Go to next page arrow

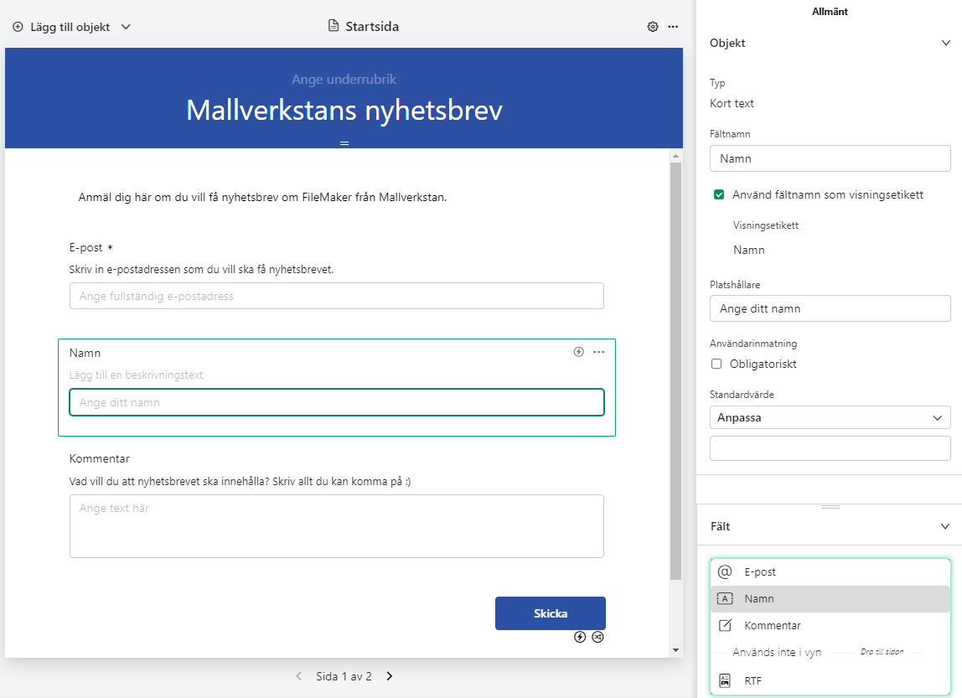pos(389,676)
